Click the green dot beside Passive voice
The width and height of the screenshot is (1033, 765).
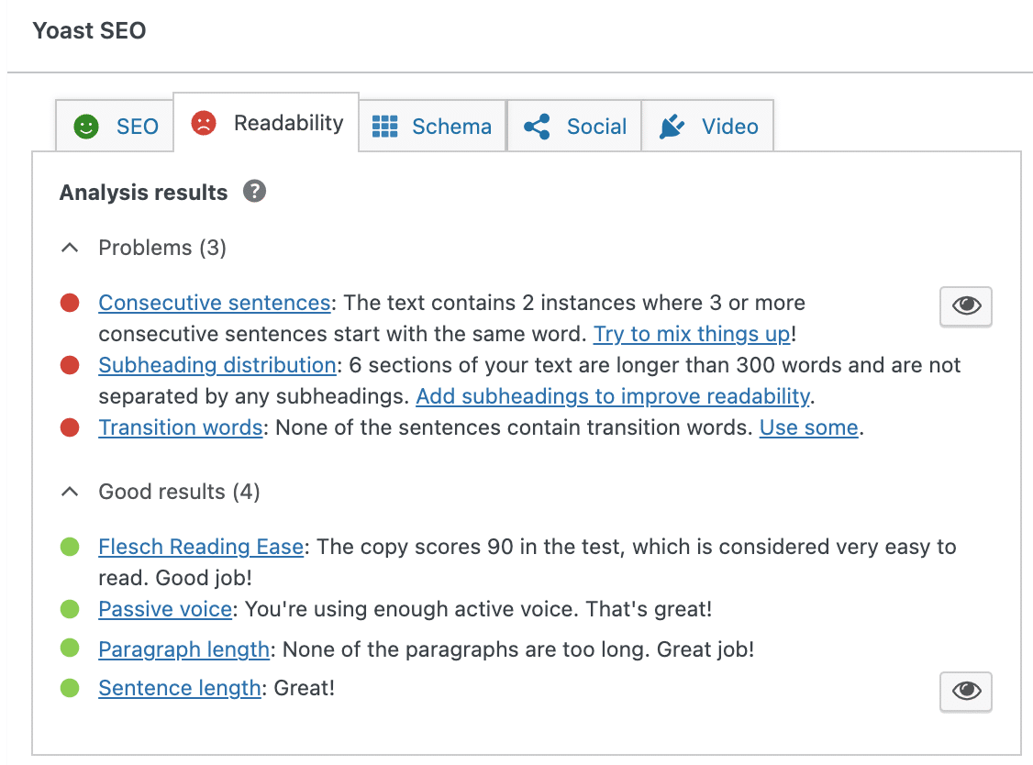[70, 609]
